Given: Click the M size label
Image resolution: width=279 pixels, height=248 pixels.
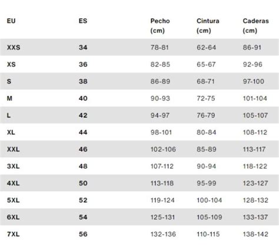Looking at the screenshot, I should pyautogui.click(x=9, y=98).
